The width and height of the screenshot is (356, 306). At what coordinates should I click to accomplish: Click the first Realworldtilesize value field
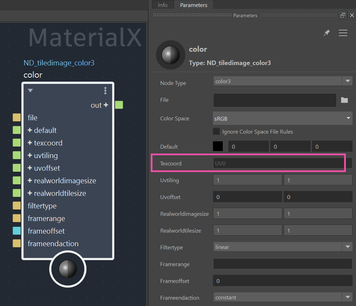pos(248,230)
